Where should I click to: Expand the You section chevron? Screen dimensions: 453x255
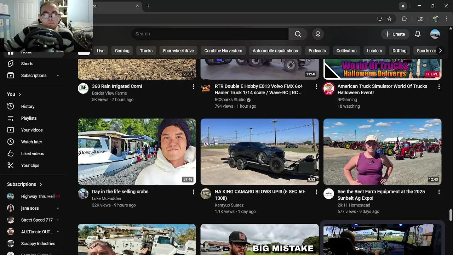[20, 94]
